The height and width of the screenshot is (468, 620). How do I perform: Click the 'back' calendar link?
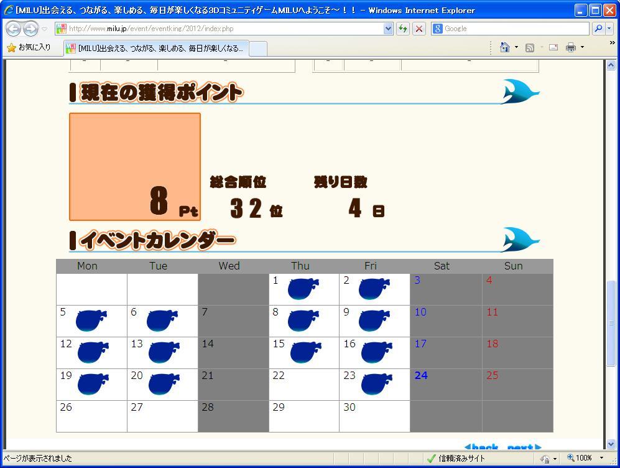click(482, 447)
